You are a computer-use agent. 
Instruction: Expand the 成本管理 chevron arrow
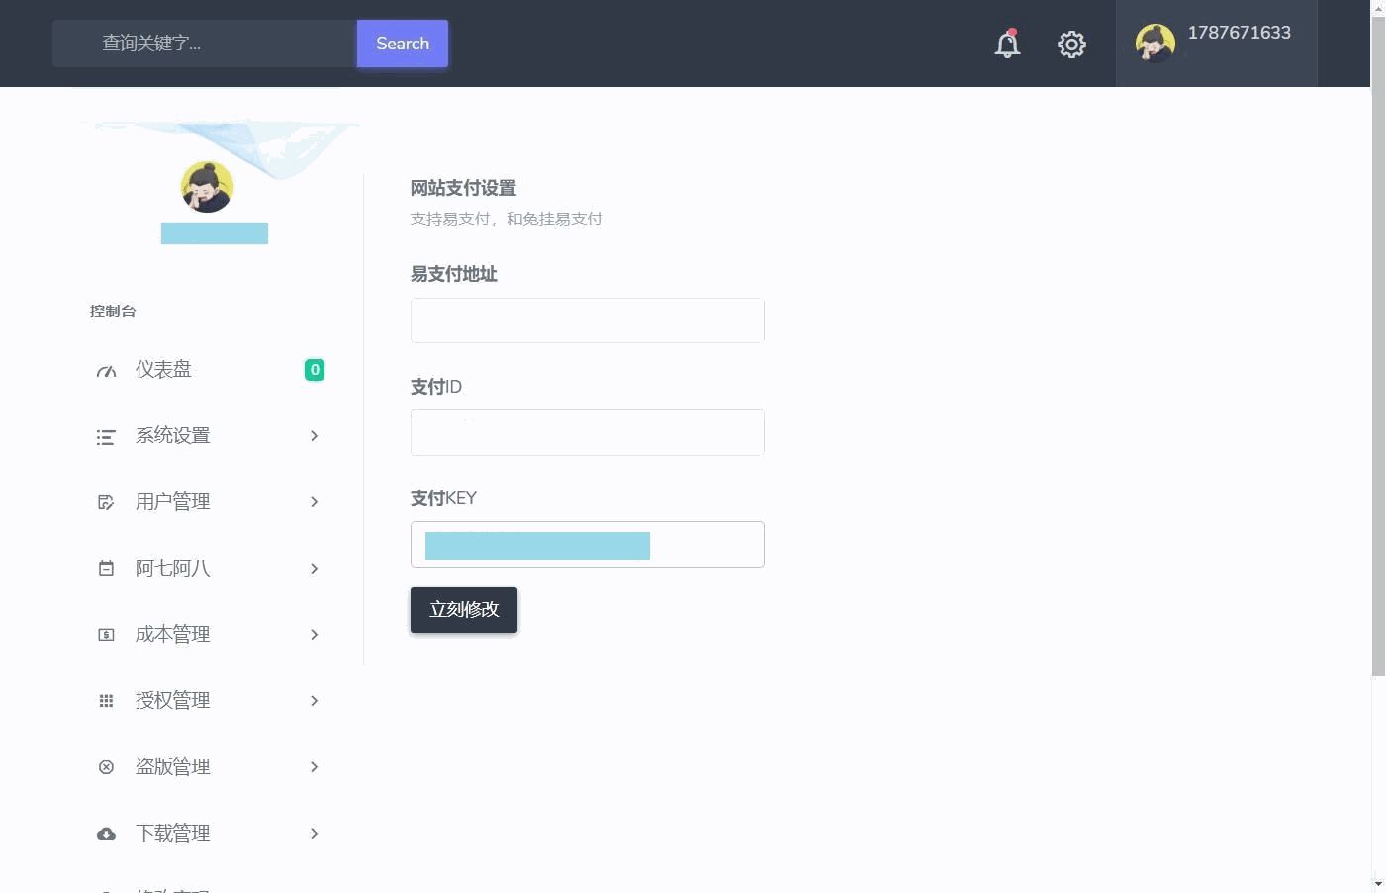click(314, 635)
